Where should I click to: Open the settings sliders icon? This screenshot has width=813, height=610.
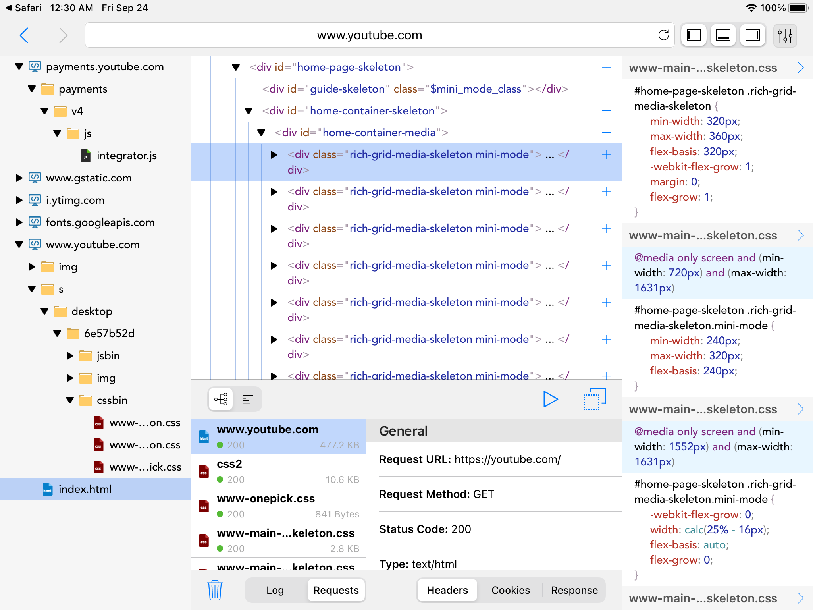785,35
